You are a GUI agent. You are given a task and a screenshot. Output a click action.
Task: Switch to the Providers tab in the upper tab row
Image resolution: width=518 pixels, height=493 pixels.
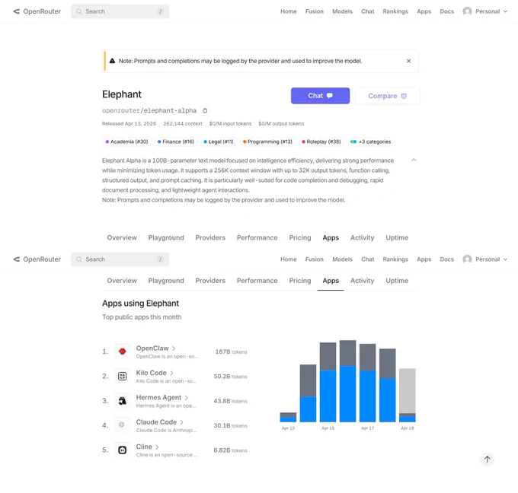210,237
